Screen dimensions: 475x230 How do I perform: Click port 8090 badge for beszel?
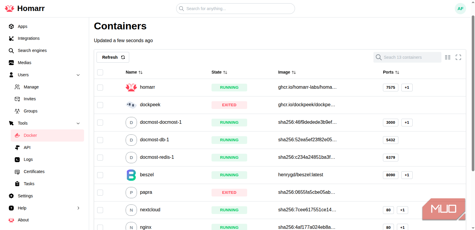(391, 175)
